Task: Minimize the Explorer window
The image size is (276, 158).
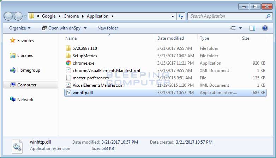Action: (x=244, y=7)
